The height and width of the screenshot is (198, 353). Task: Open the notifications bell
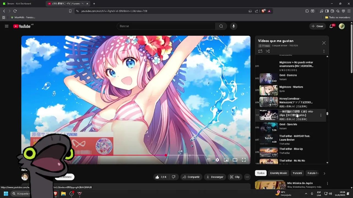click(x=331, y=26)
